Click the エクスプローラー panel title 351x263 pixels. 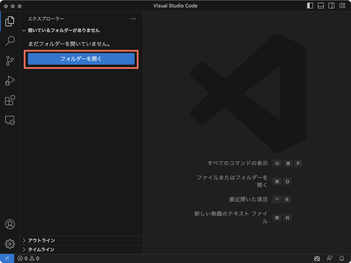[x=46, y=19]
